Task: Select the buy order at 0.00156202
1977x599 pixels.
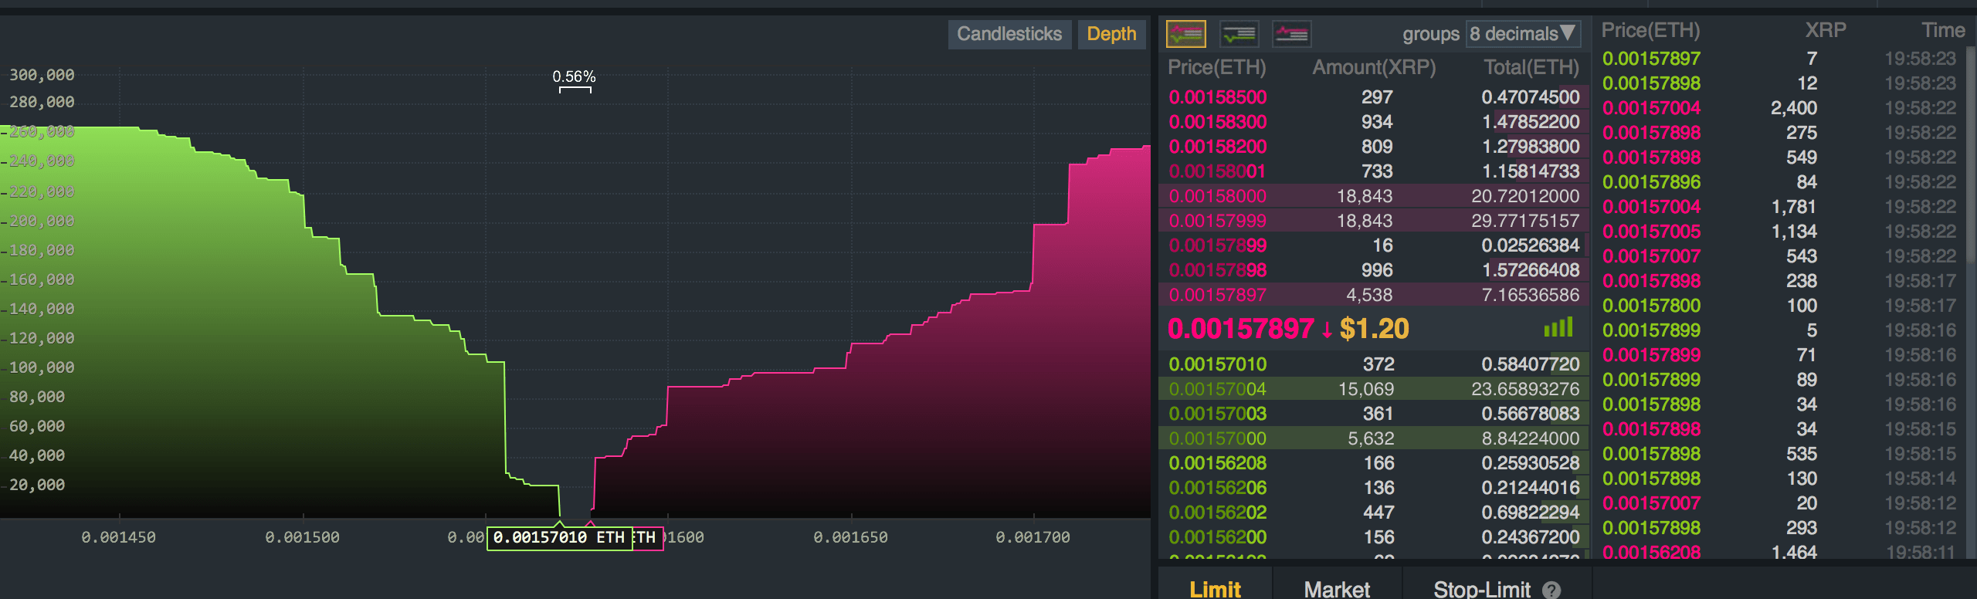Action: pos(1374,513)
